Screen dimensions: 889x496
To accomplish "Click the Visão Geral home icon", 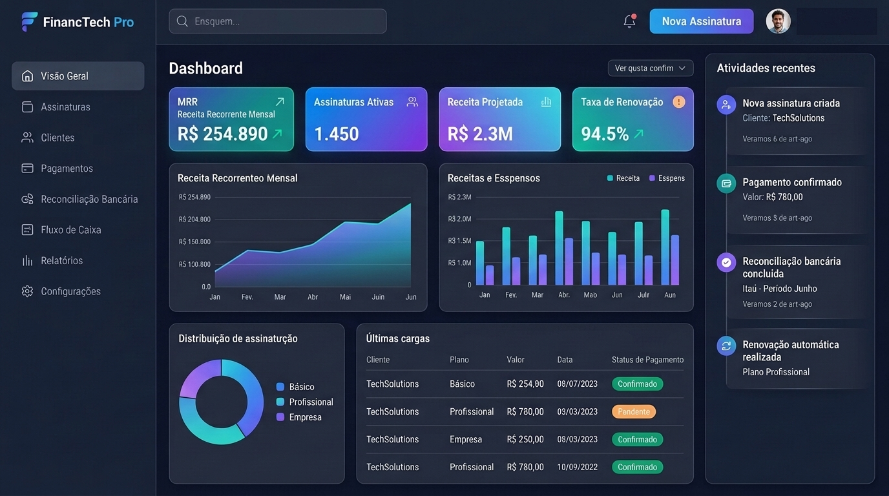I will [x=27, y=76].
